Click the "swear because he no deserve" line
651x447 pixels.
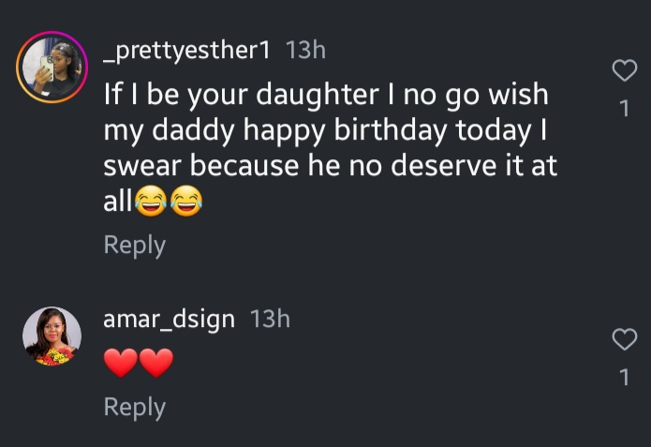(x=330, y=166)
